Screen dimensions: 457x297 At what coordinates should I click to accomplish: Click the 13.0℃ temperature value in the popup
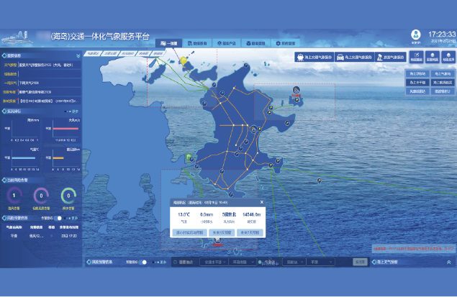tap(184, 214)
